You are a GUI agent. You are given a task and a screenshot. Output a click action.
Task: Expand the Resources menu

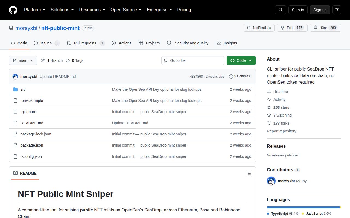(x=92, y=10)
